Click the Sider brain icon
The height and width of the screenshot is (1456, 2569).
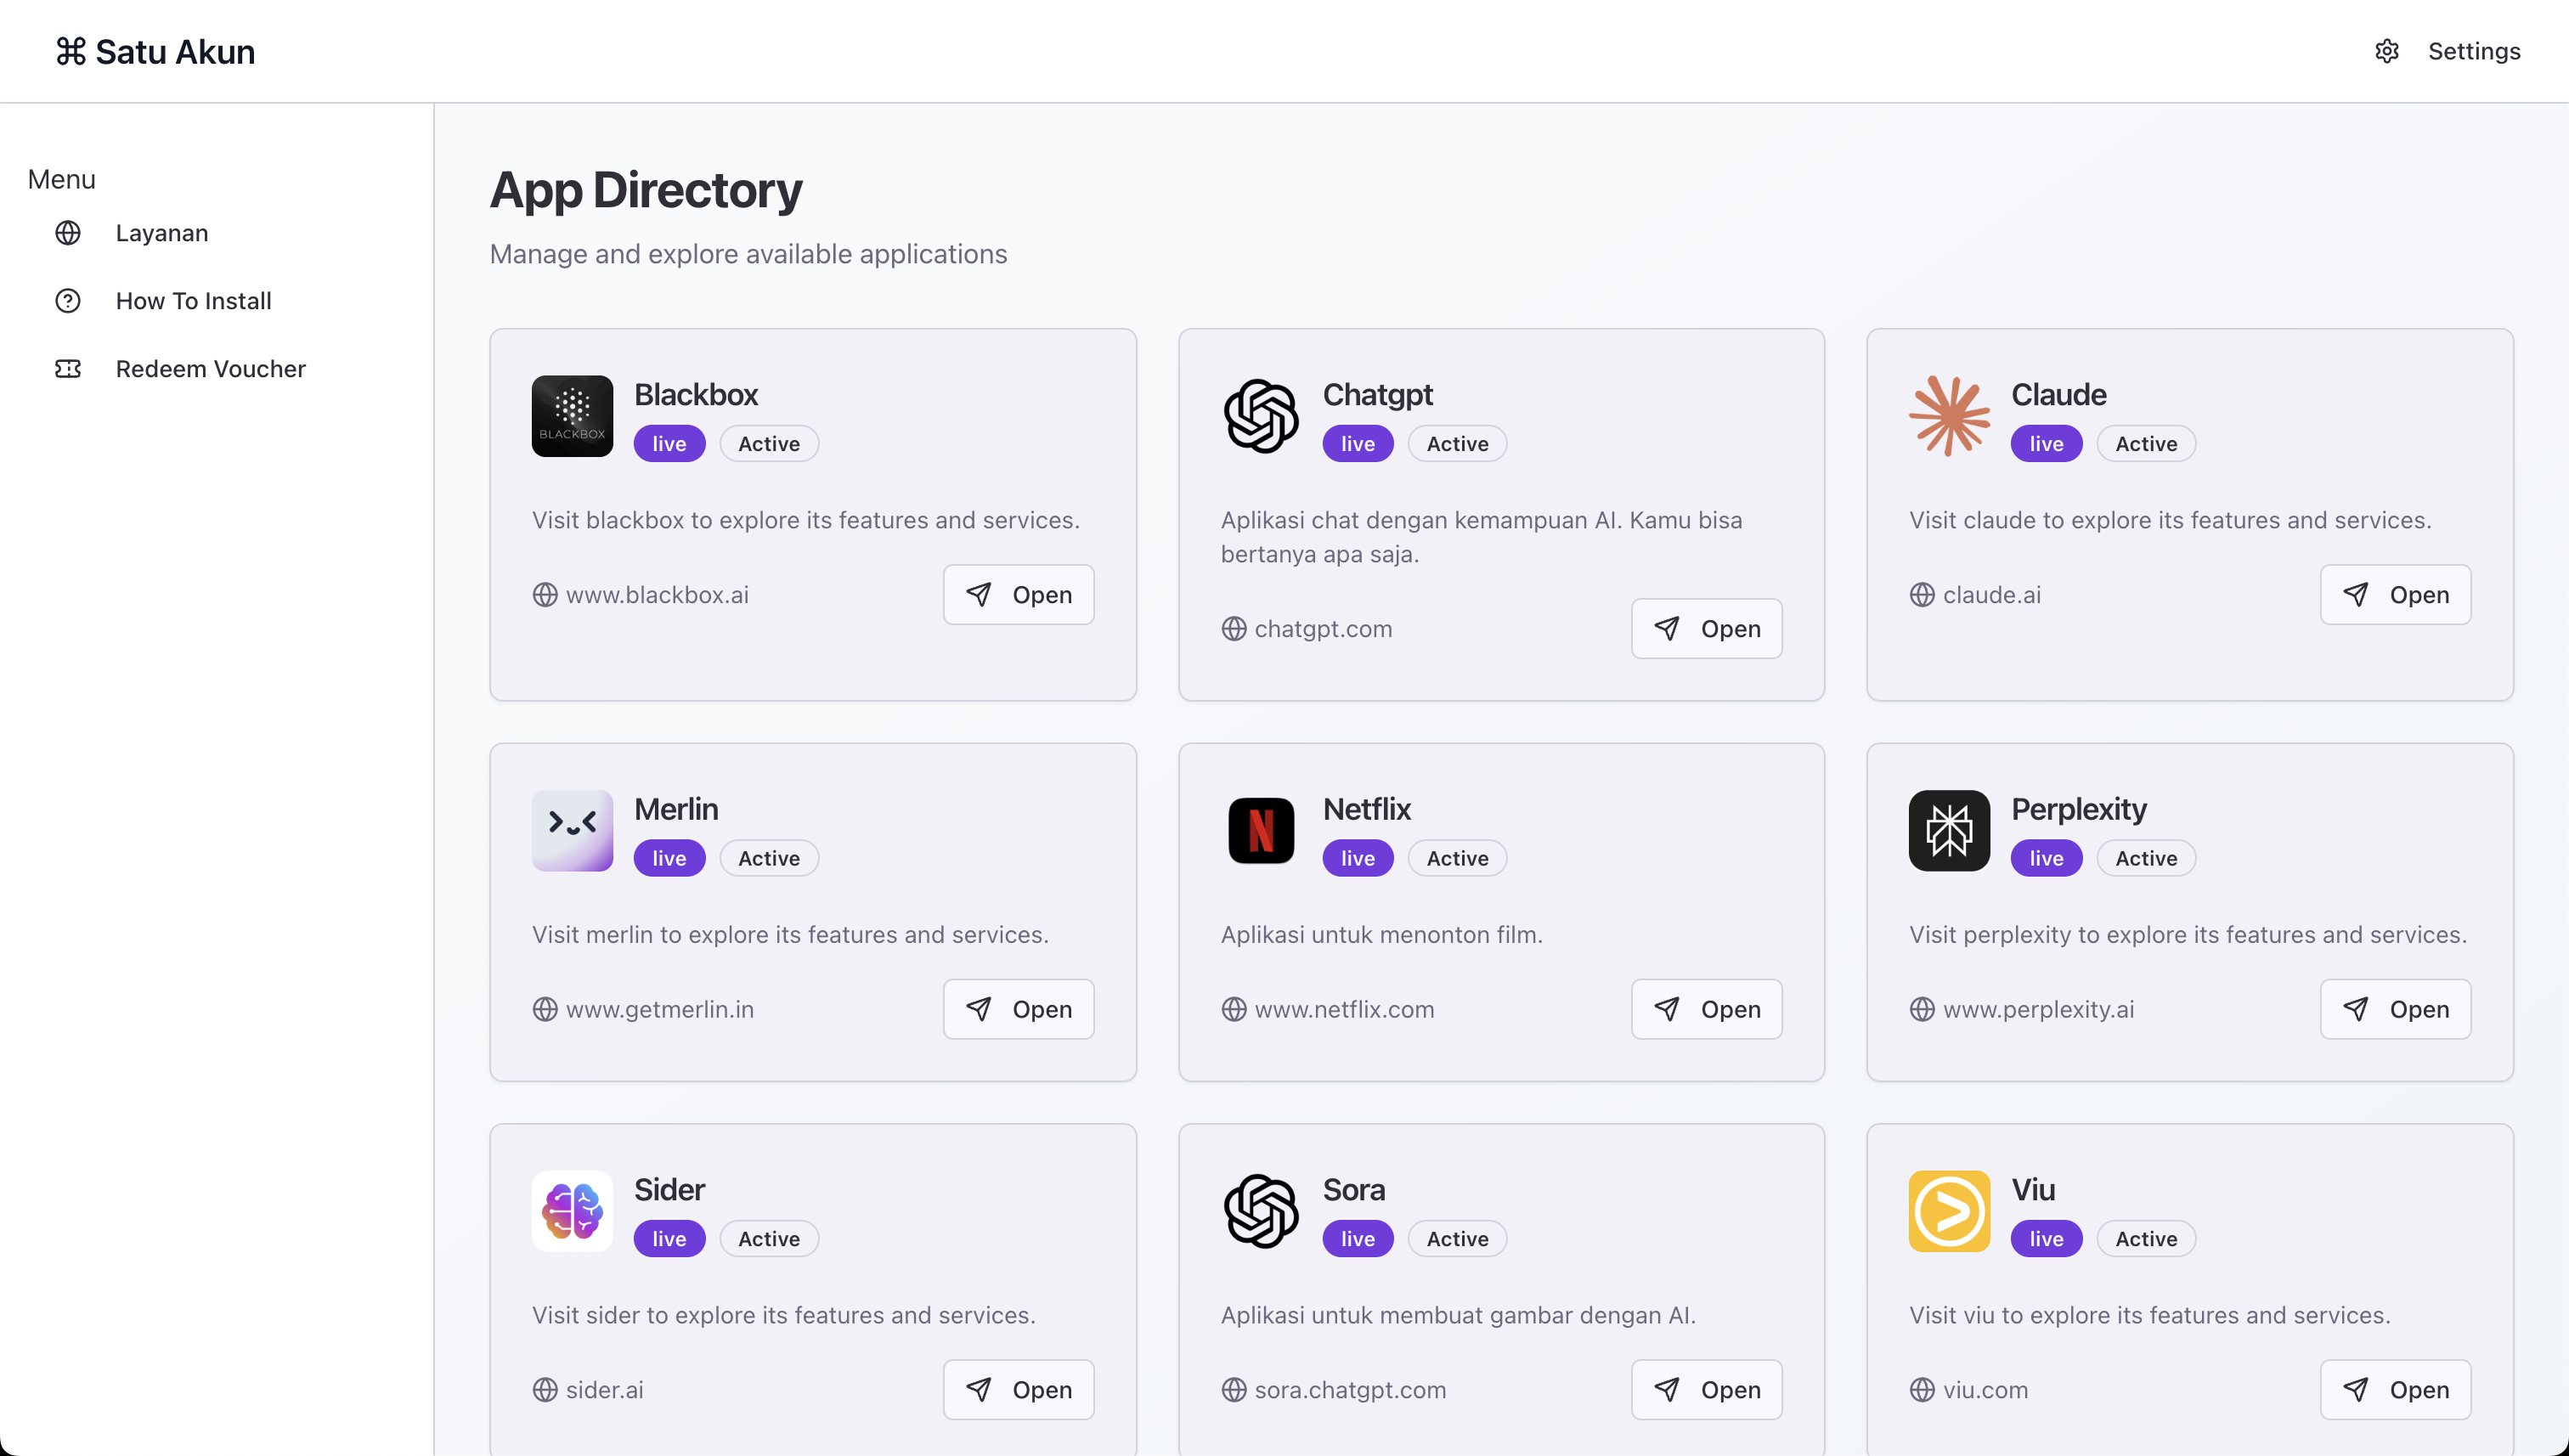tap(572, 1211)
